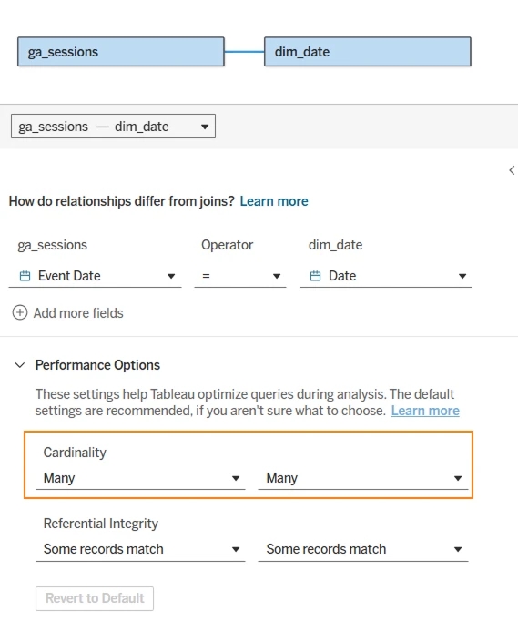Click the Revert to Default button

pos(95,598)
